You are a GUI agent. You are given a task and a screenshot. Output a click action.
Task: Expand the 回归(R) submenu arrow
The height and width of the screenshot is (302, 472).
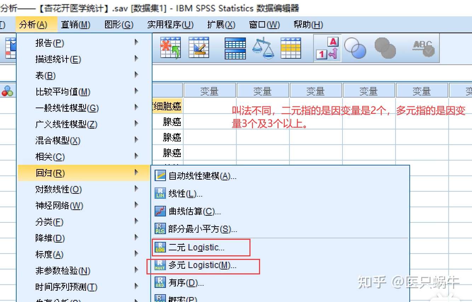[x=137, y=173]
